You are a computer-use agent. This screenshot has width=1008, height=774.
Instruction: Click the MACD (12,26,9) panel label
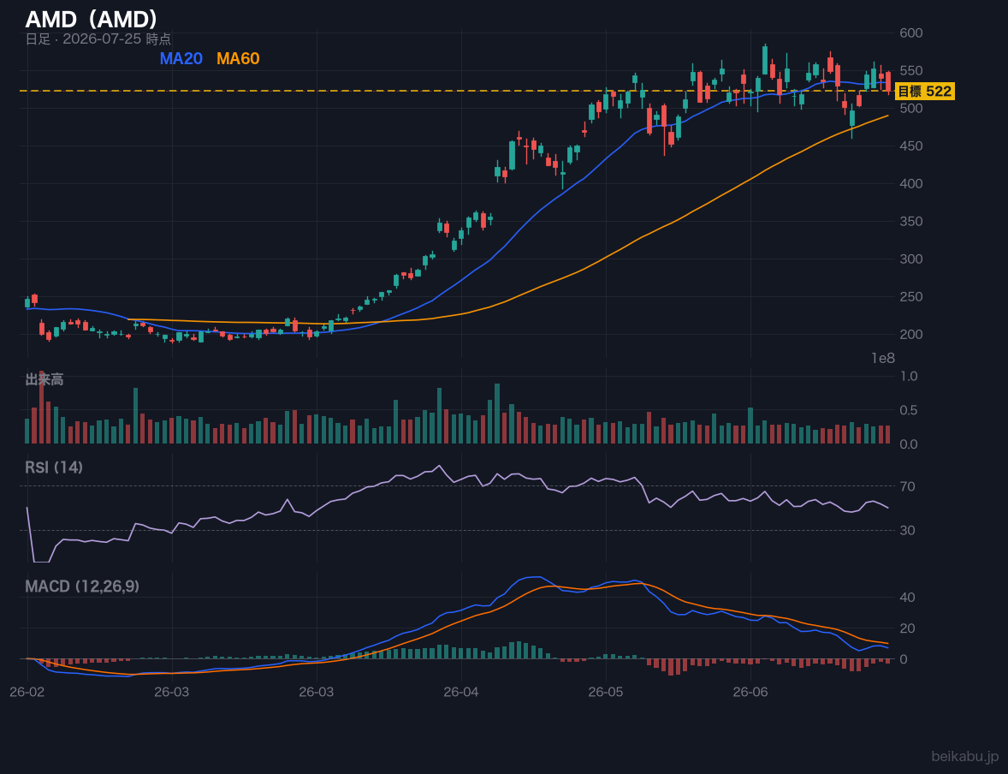[x=82, y=586]
